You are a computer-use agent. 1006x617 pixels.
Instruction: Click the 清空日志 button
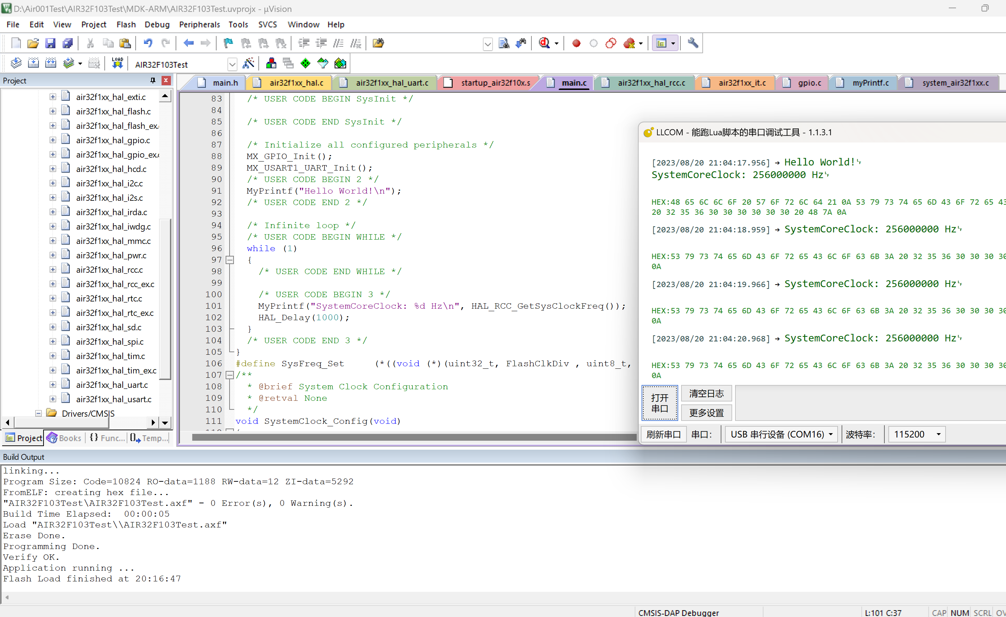pos(706,393)
